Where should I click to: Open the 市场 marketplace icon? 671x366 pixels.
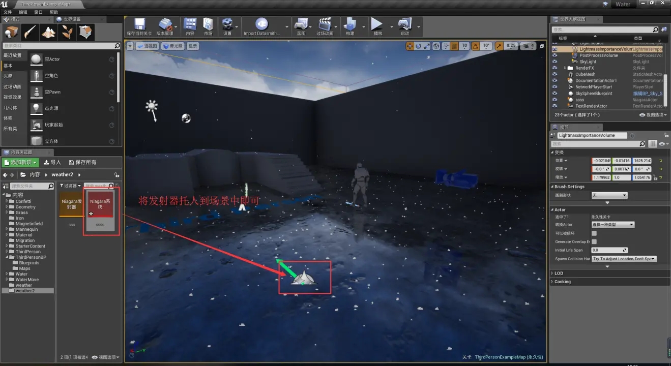pyautogui.click(x=208, y=26)
